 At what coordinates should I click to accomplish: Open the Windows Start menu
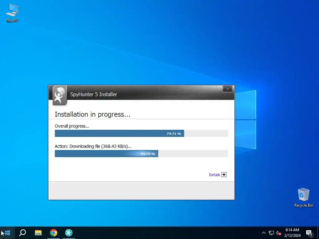click(7, 233)
